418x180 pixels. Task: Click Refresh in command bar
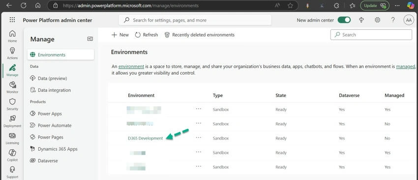click(147, 34)
